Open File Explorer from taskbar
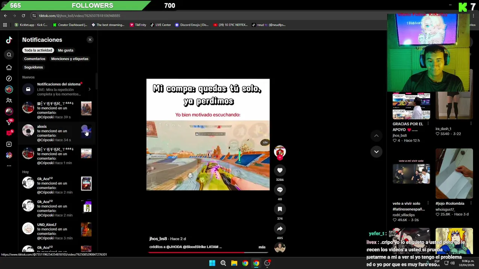Image resolution: width=479 pixels, height=269 pixels. pos(234,263)
